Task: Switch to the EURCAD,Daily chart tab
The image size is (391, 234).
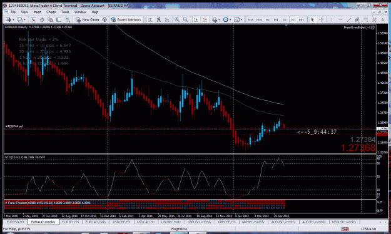Action: point(96,221)
